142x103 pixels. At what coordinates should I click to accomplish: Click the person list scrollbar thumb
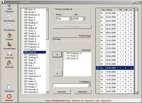pos(47,25)
